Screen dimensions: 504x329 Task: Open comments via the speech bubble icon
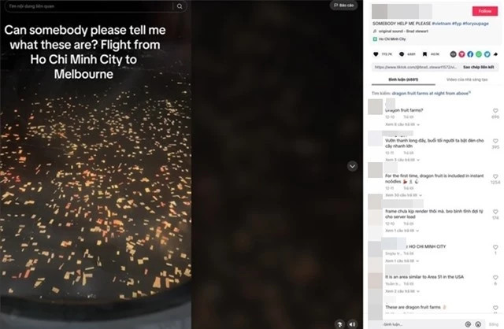coord(402,54)
